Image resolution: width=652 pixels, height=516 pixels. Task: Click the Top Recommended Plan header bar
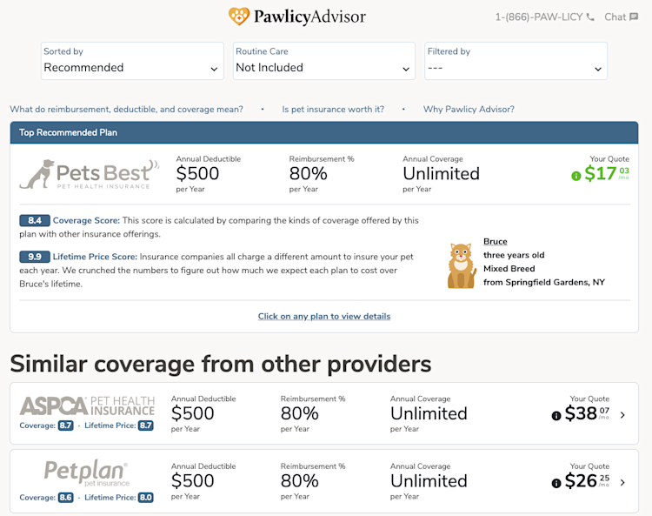pyautogui.click(x=324, y=132)
